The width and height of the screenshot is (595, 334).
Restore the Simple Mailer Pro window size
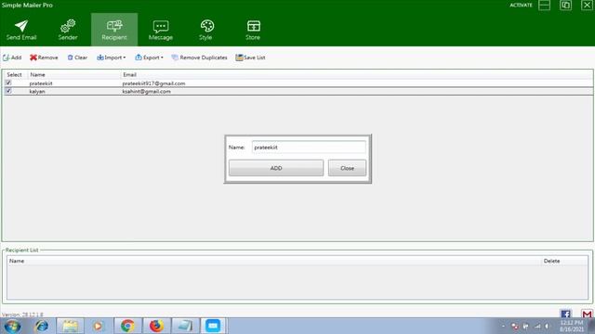tap(565, 6)
